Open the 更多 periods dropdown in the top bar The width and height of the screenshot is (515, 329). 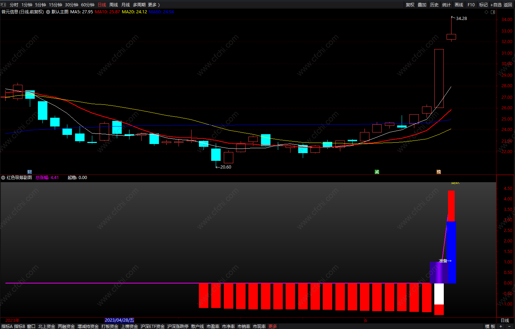click(154, 5)
